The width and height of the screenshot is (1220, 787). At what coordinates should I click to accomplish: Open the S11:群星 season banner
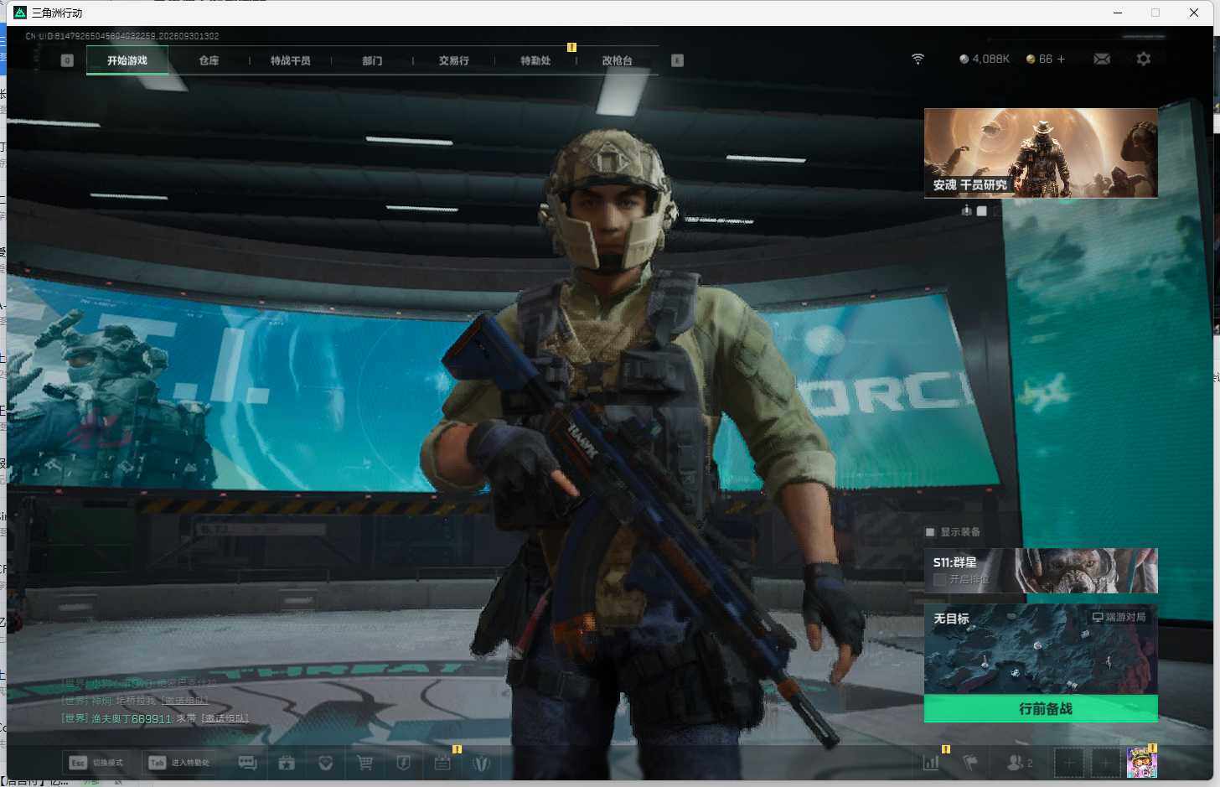(x=1041, y=571)
